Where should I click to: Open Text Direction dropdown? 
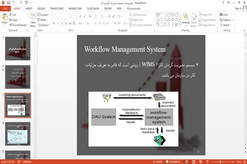coord(138,15)
